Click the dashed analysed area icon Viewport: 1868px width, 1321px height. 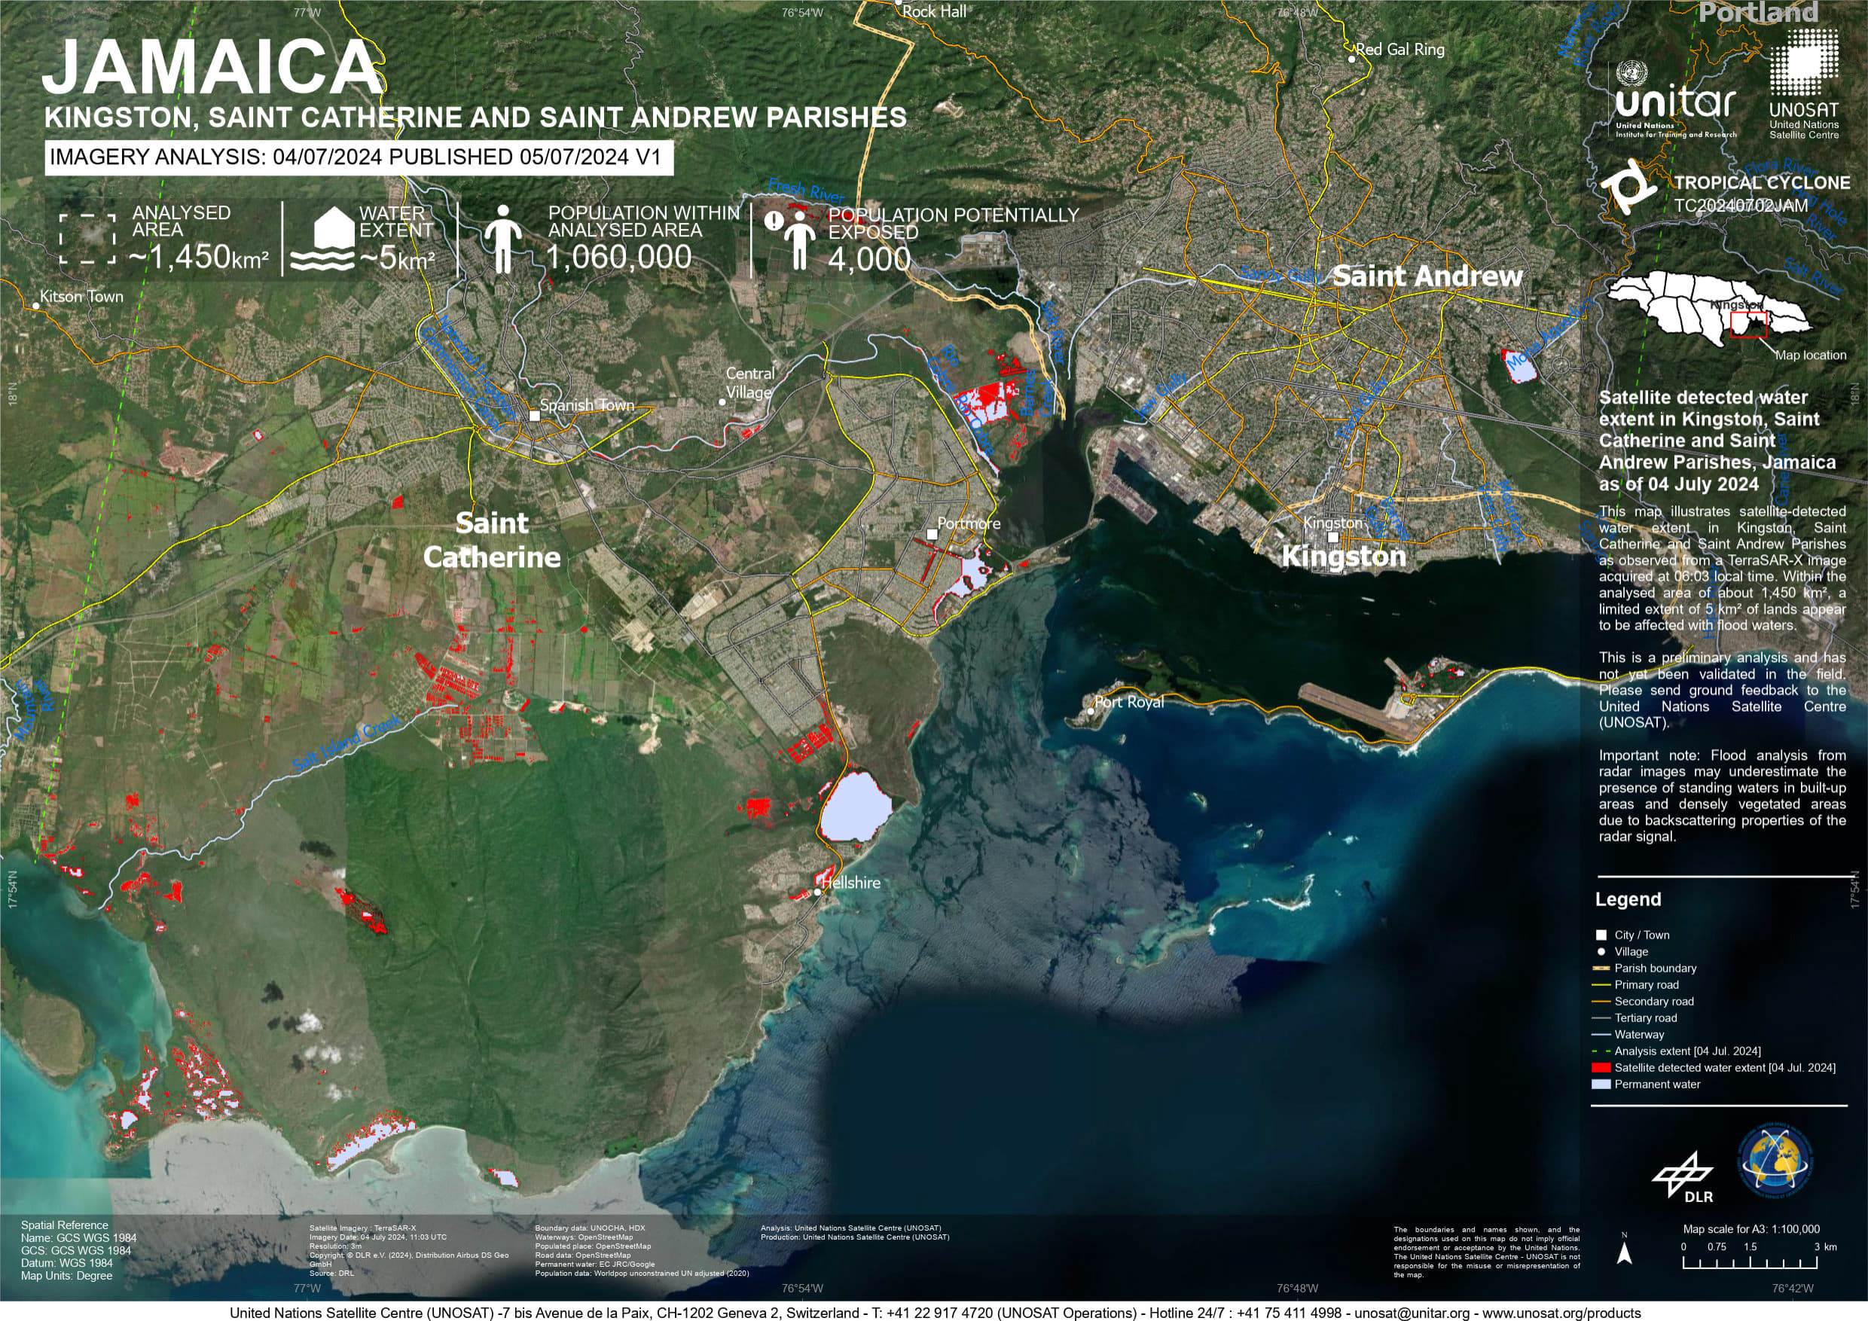87,239
